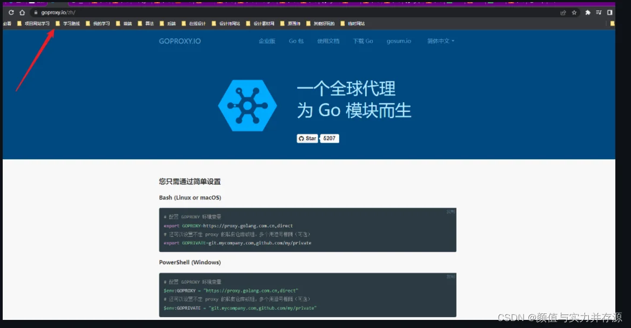This screenshot has width=631, height=328.
Task: Copy the Bash code block
Action: click(x=451, y=212)
